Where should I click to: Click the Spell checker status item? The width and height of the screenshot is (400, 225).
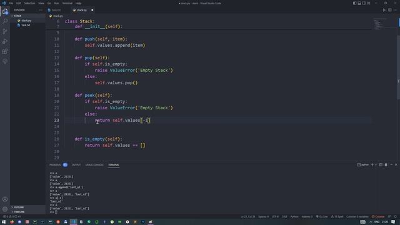pyautogui.click(x=337, y=217)
